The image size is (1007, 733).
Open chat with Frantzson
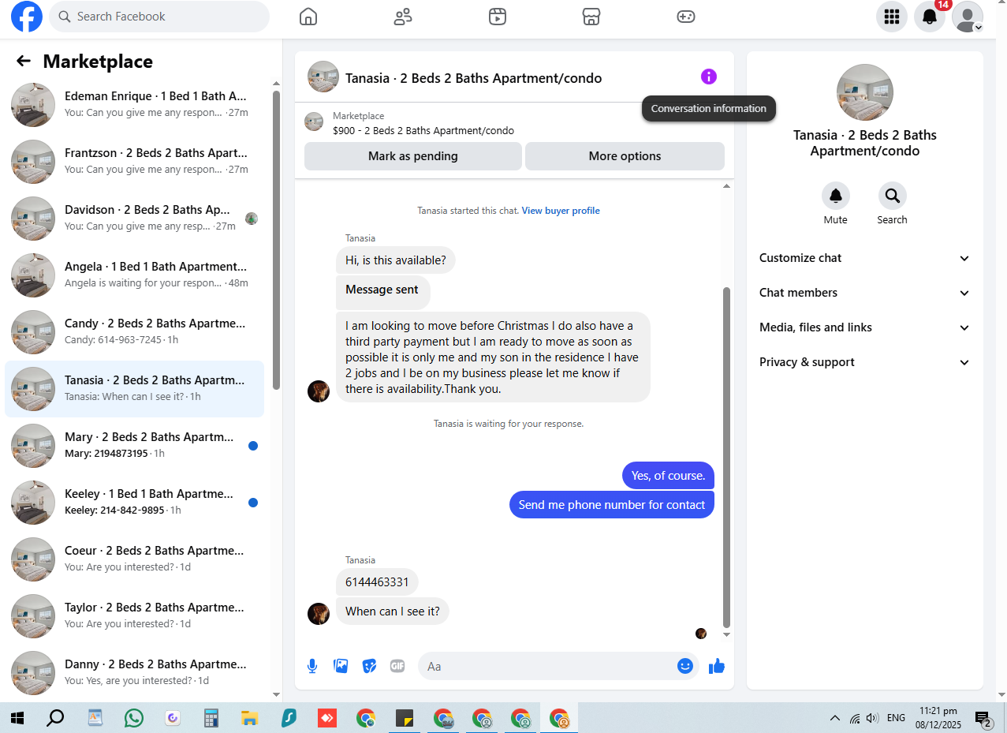tap(135, 162)
